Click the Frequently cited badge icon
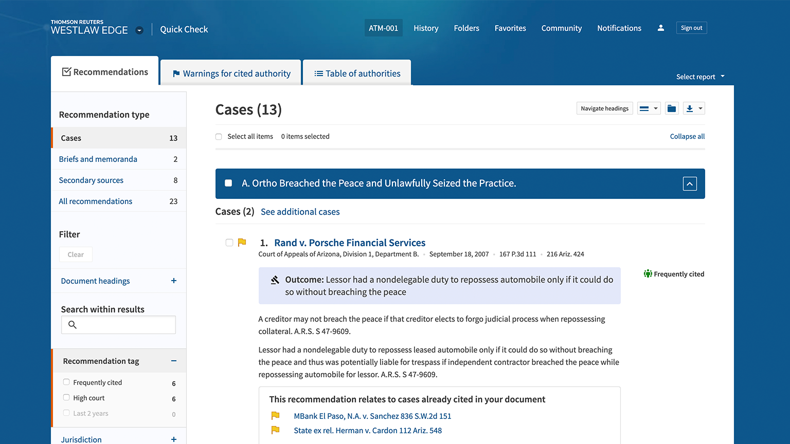Screen dimensions: 790x444 click(x=648, y=274)
